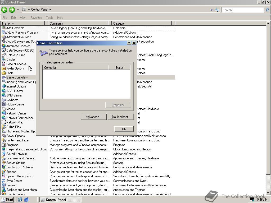Open the Help menu
The height and width of the screenshot is (203, 271).
pyautogui.click(x=60, y=18)
